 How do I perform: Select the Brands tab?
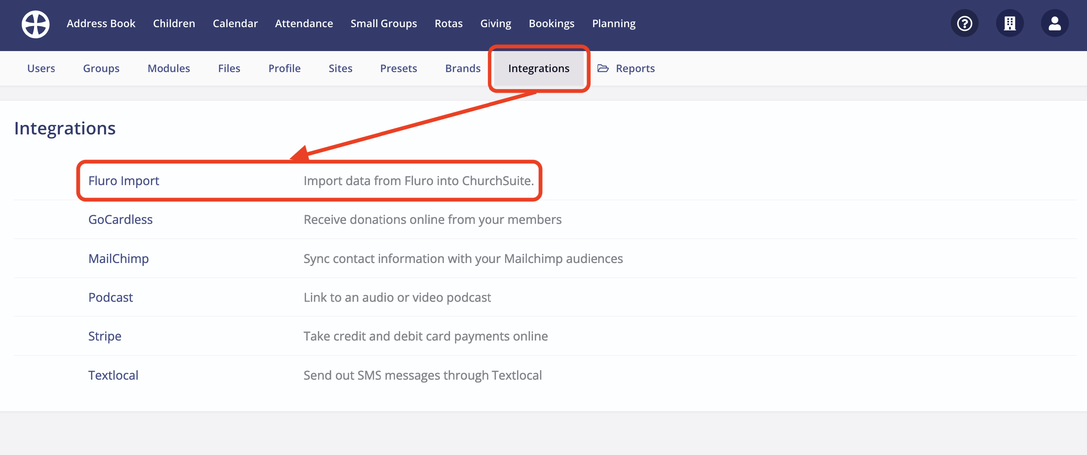[462, 68]
